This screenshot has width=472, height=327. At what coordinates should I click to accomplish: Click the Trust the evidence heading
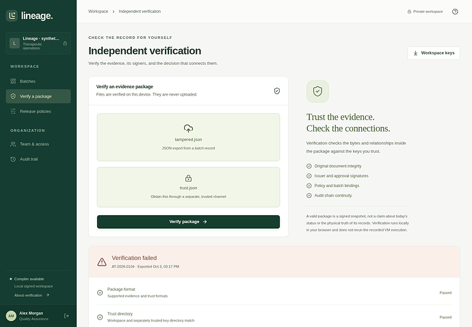[x=348, y=122]
